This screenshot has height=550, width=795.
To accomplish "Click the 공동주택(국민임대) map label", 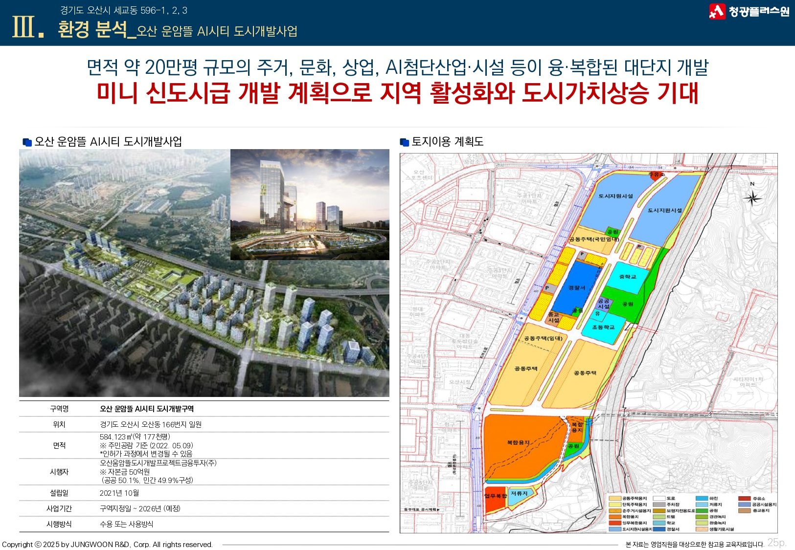I will tap(593, 239).
